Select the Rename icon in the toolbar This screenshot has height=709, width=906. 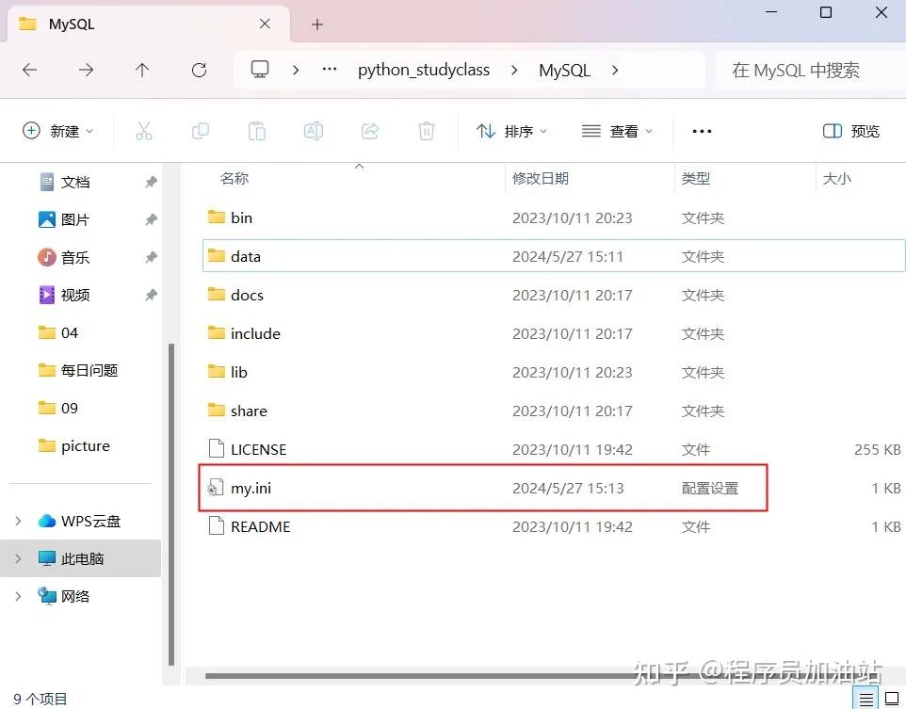pyautogui.click(x=313, y=131)
